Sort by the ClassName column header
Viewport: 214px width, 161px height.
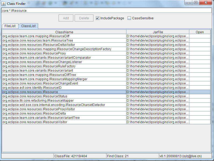tap(64, 32)
